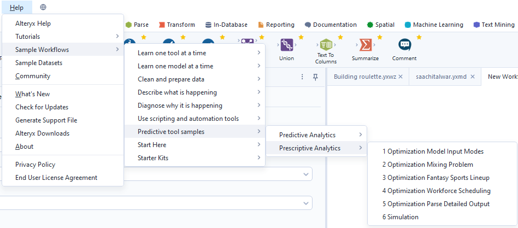Select the Union tool icon
518x228 pixels.
pyautogui.click(x=286, y=45)
